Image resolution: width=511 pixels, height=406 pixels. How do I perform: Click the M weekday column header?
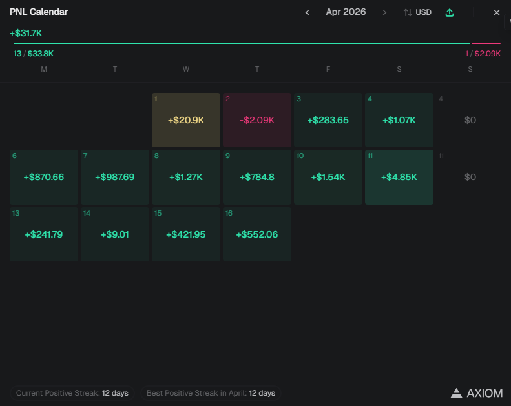tap(44, 69)
